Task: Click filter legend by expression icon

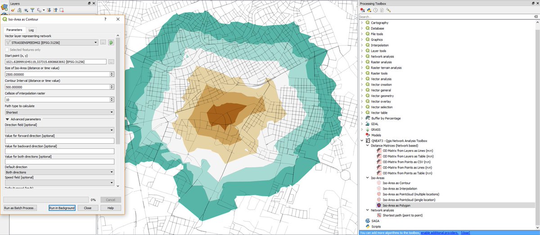Action: pos(39,10)
